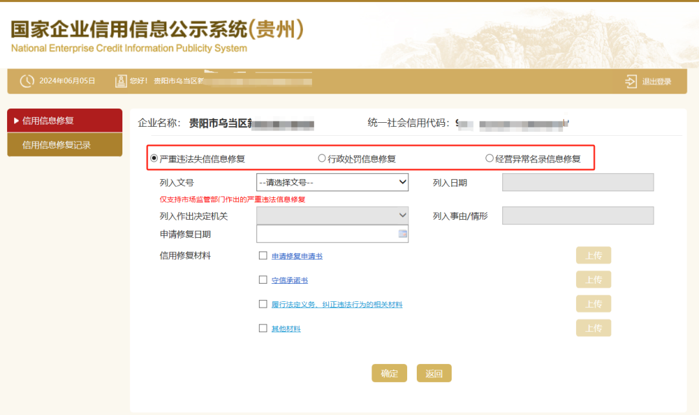Click 上传 button for 履行法定义务 materials

pos(594,304)
